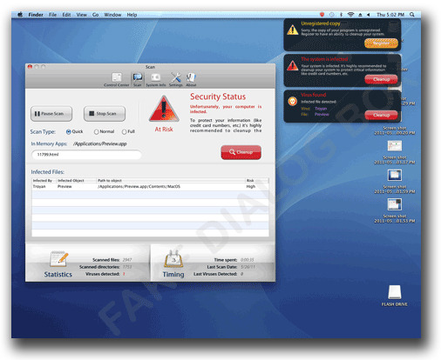Select the Troyan row in Infected Files table

pos(150,187)
